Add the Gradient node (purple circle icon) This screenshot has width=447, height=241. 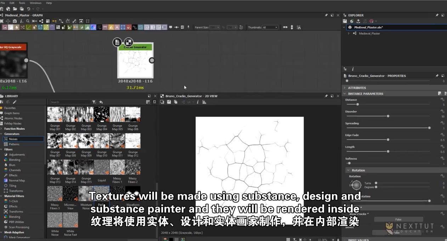click(93, 27)
